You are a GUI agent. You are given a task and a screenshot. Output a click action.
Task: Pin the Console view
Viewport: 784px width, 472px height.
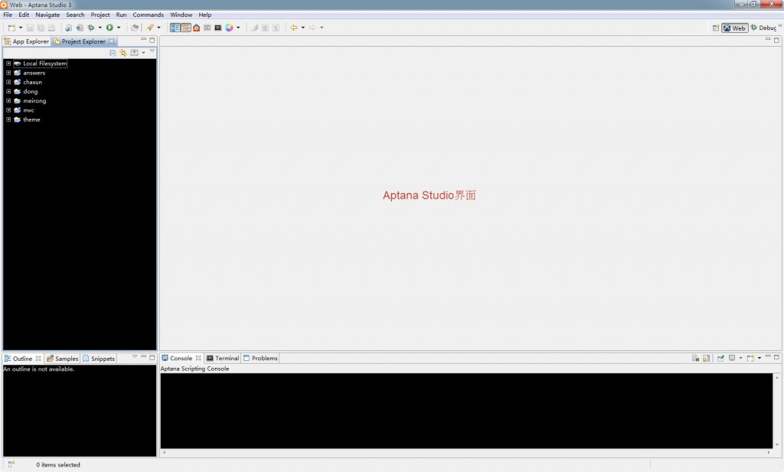720,358
